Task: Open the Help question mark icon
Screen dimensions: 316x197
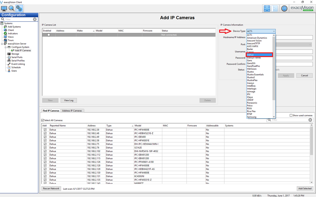Action: click(284, 8)
